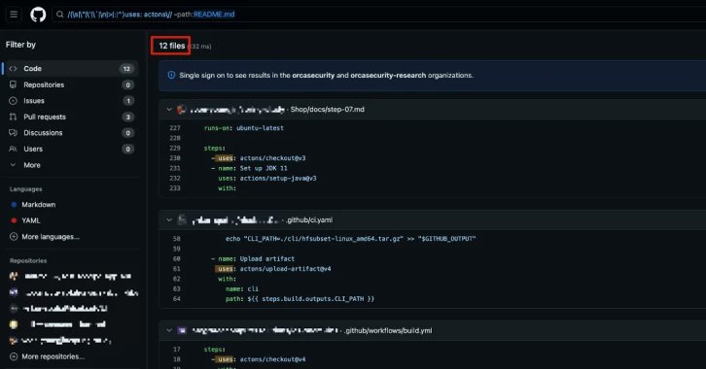Collapse the Shop/docs/step-07.md result
Screen dimensions: 706x369
coord(169,109)
